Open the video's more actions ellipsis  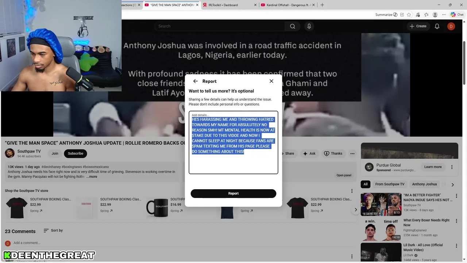pyautogui.click(x=352, y=153)
